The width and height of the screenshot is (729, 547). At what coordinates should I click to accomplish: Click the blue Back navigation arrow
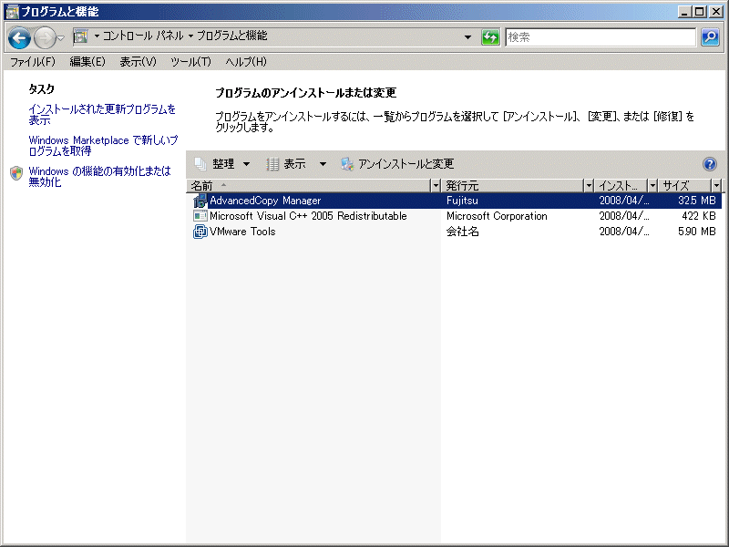point(20,37)
